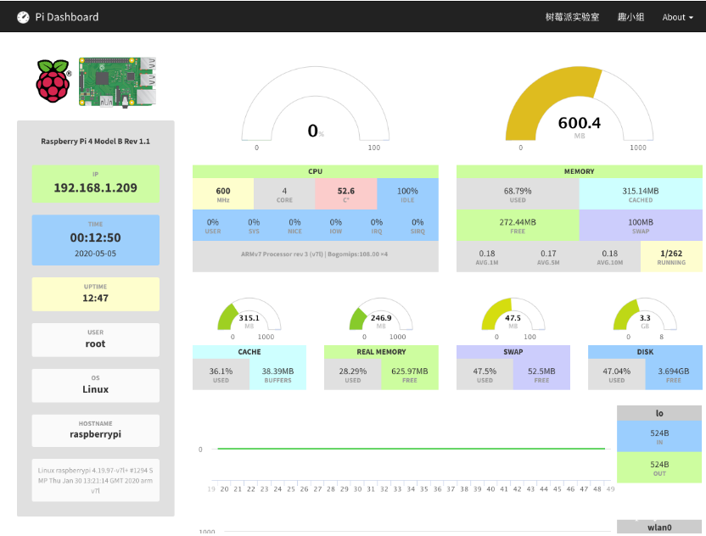Click the wlan0 network interface header
Screen dimensions: 706x536
pyautogui.click(x=658, y=528)
